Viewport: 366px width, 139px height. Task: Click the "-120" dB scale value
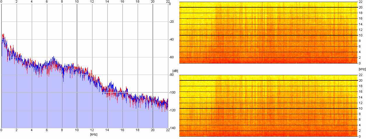tap(172, 110)
